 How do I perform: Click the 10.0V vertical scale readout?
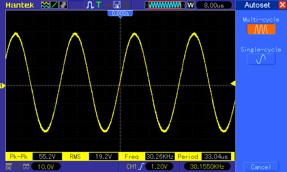46,167
